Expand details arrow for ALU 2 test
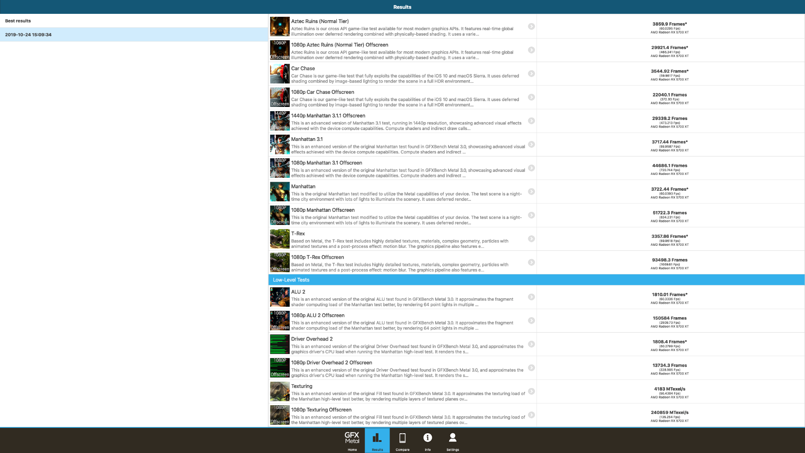Screen dimensions: 805x453 click(x=531, y=297)
